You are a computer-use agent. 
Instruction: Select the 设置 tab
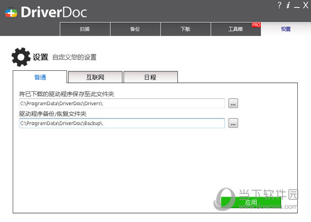286,29
